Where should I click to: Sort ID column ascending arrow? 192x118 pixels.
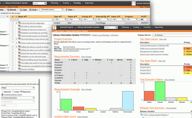click(x=144, y=17)
